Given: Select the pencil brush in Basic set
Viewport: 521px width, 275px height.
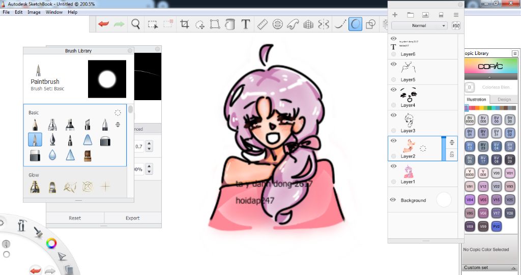Looking at the screenshot, I should [35, 125].
